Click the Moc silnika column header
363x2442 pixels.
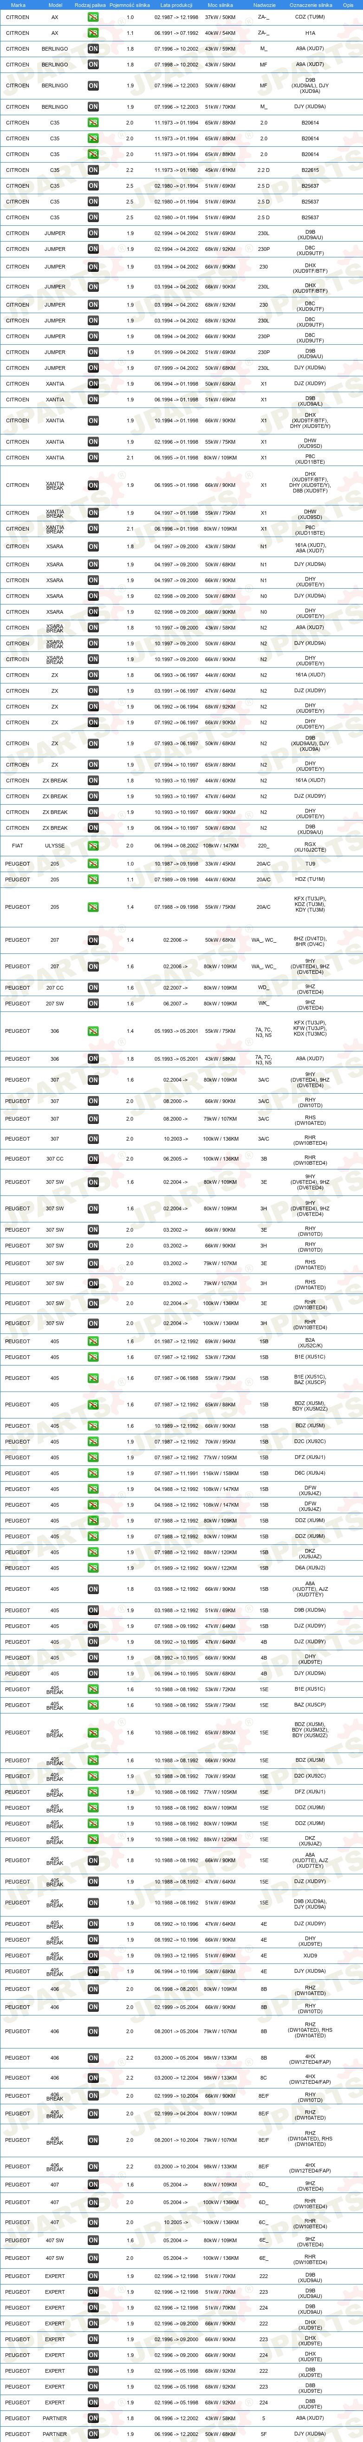tap(221, 5)
